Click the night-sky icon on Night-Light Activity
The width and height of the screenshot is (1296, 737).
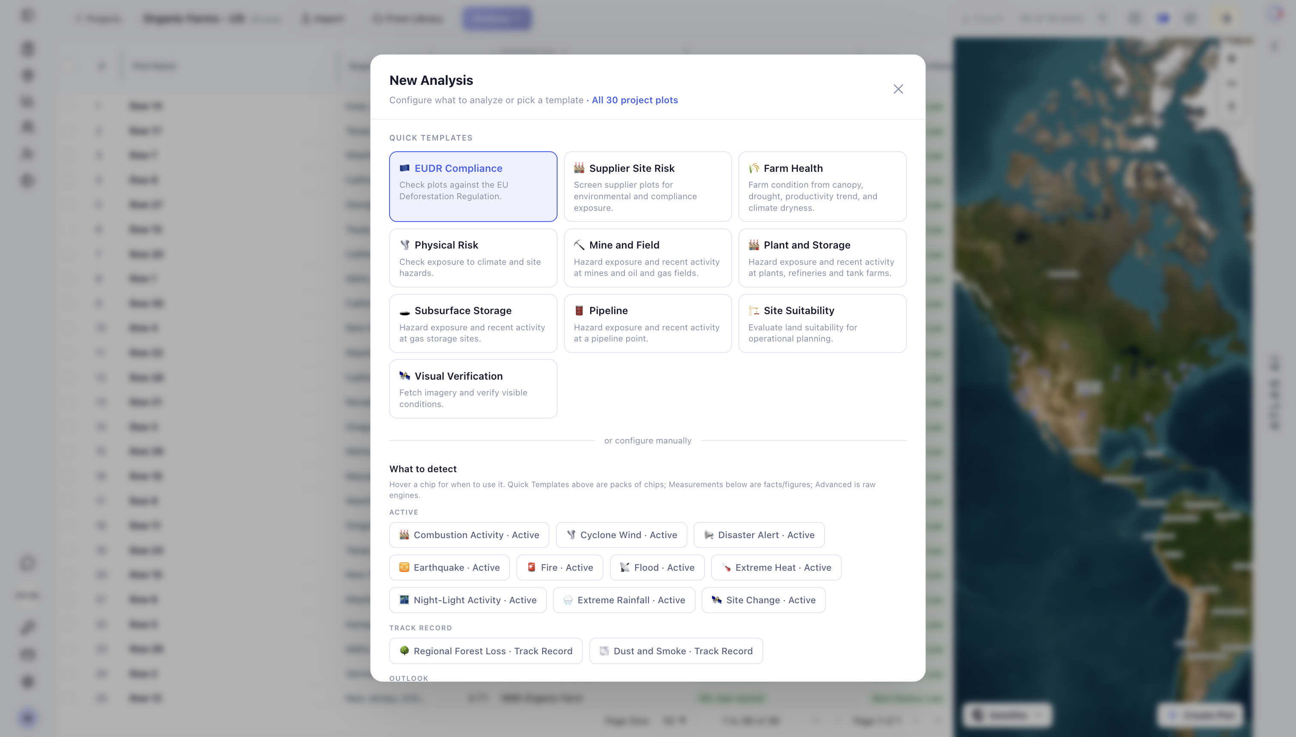pyautogui.click(x=404, y=600)
